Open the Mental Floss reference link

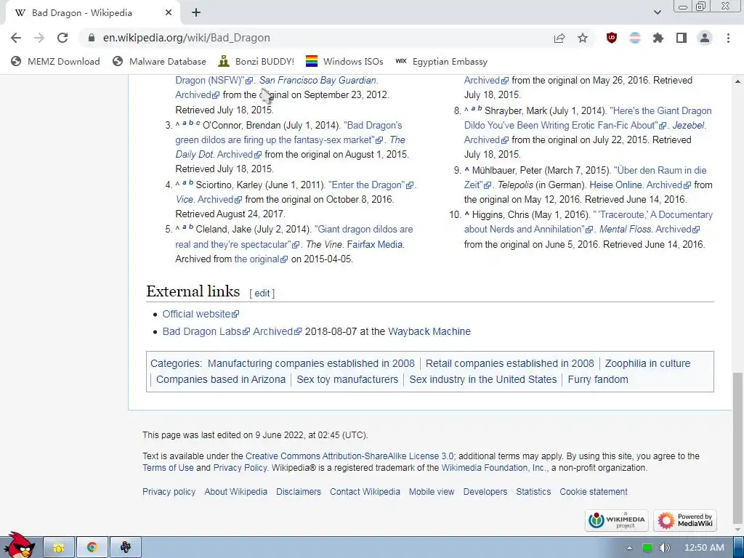point(625,230)
